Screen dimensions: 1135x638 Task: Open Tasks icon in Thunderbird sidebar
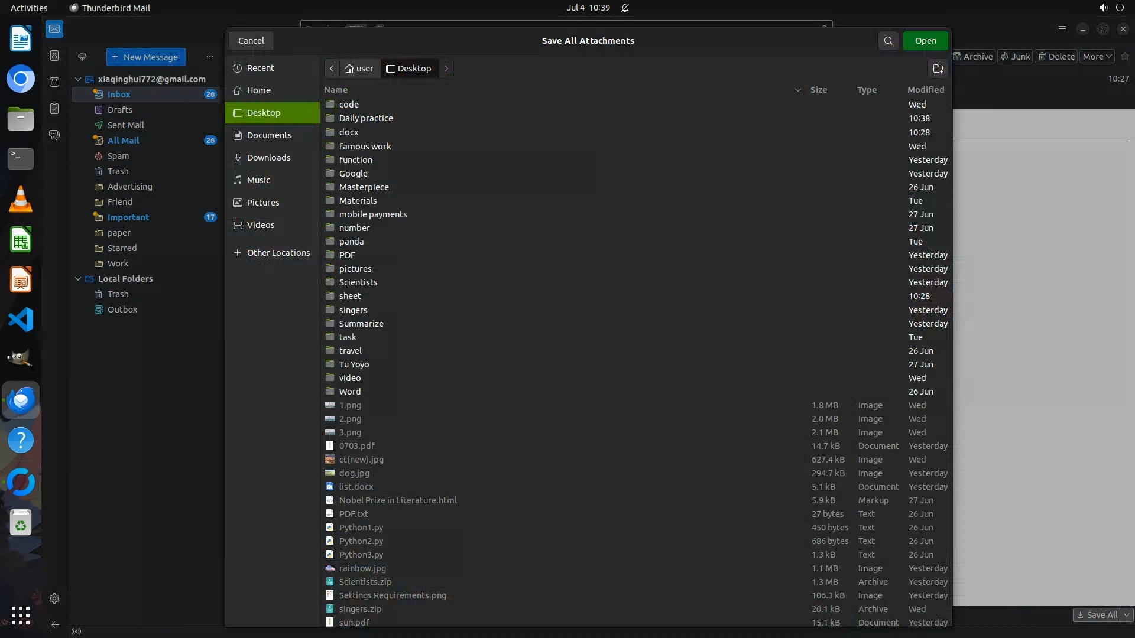pos(54,109)
